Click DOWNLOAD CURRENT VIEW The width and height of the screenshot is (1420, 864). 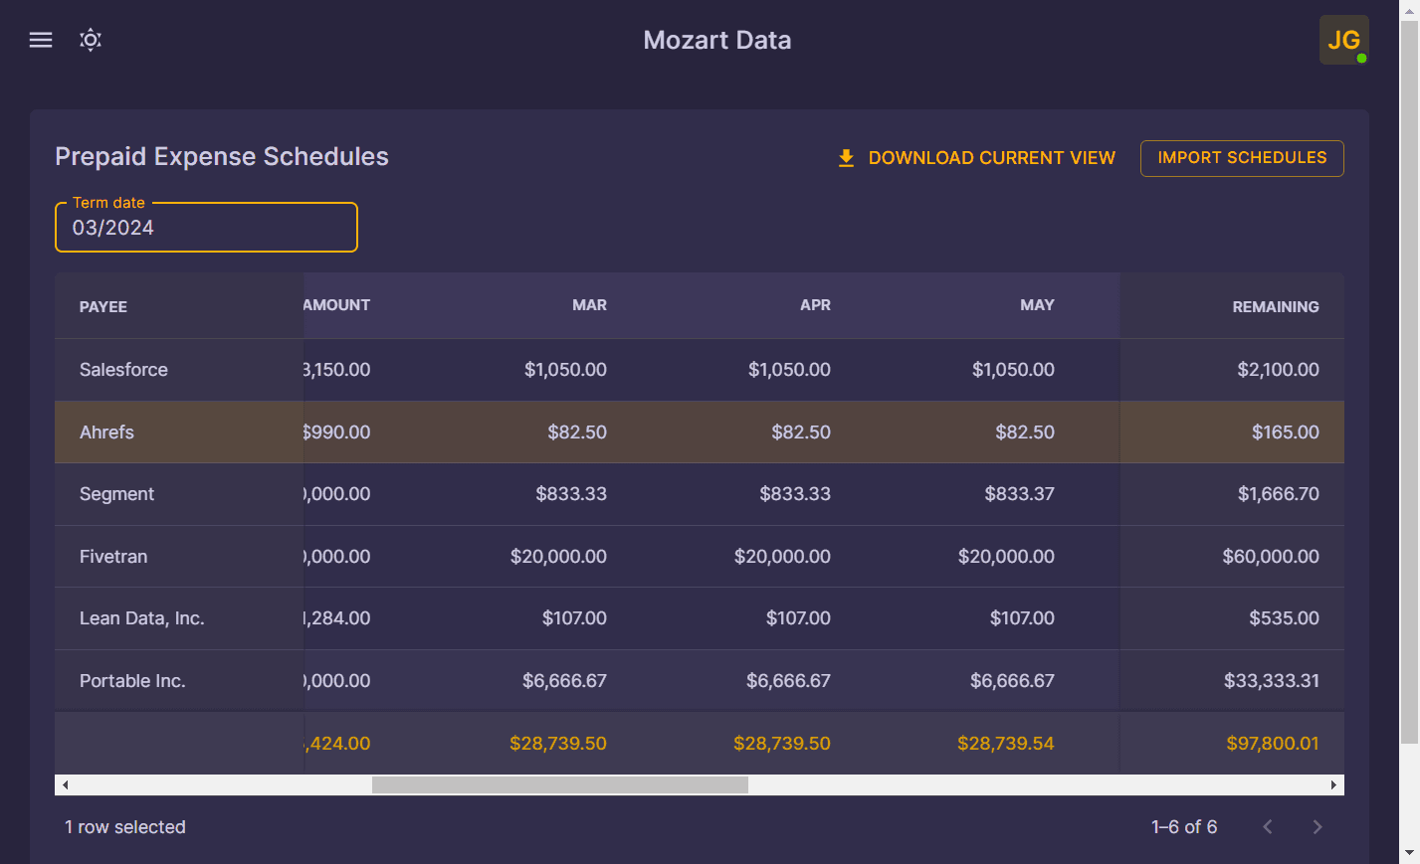click(991, 157)
